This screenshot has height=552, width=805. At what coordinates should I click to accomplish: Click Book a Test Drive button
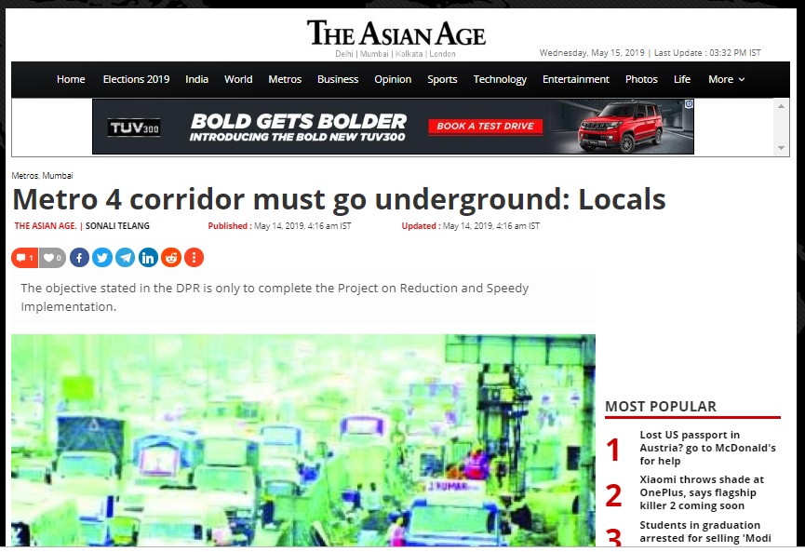pos(485,127)
